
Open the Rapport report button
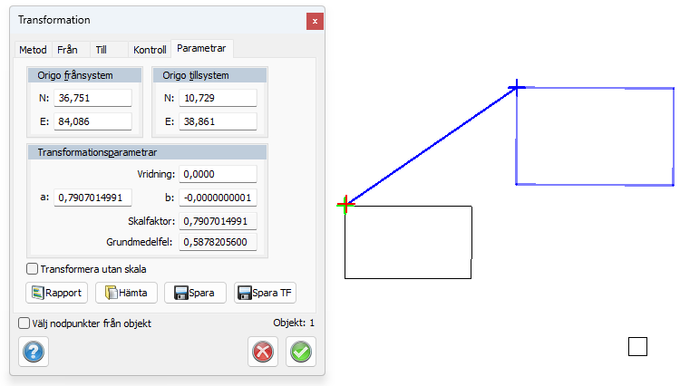(57, 293)
